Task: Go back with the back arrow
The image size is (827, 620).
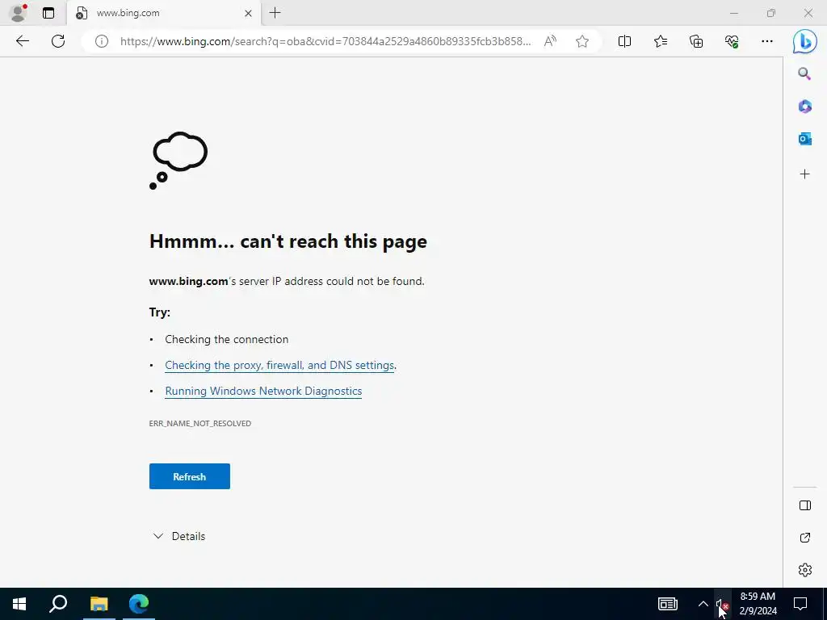Action: 22,41
